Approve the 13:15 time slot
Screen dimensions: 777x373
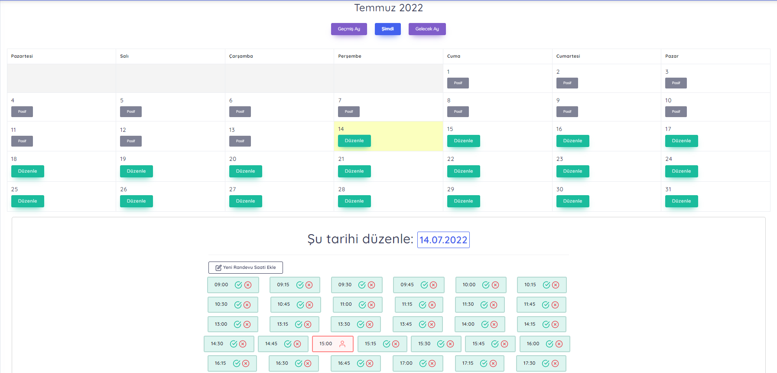coord(299,324)
